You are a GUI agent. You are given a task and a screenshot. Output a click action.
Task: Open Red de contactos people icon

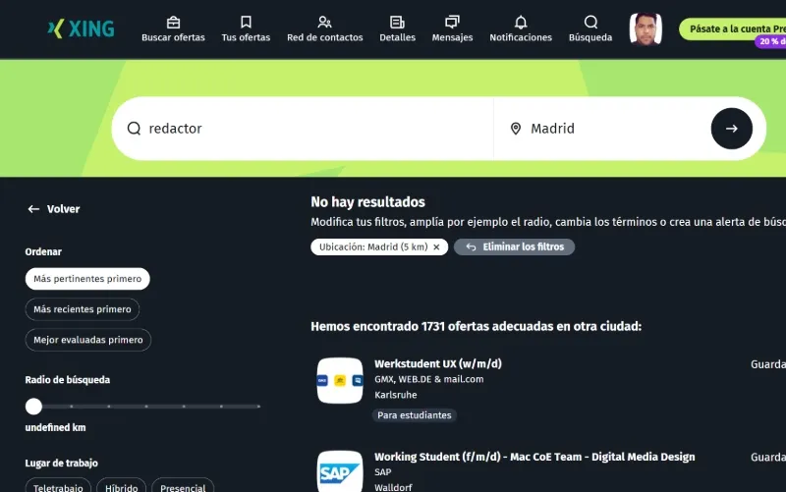[x=325, y=23]
